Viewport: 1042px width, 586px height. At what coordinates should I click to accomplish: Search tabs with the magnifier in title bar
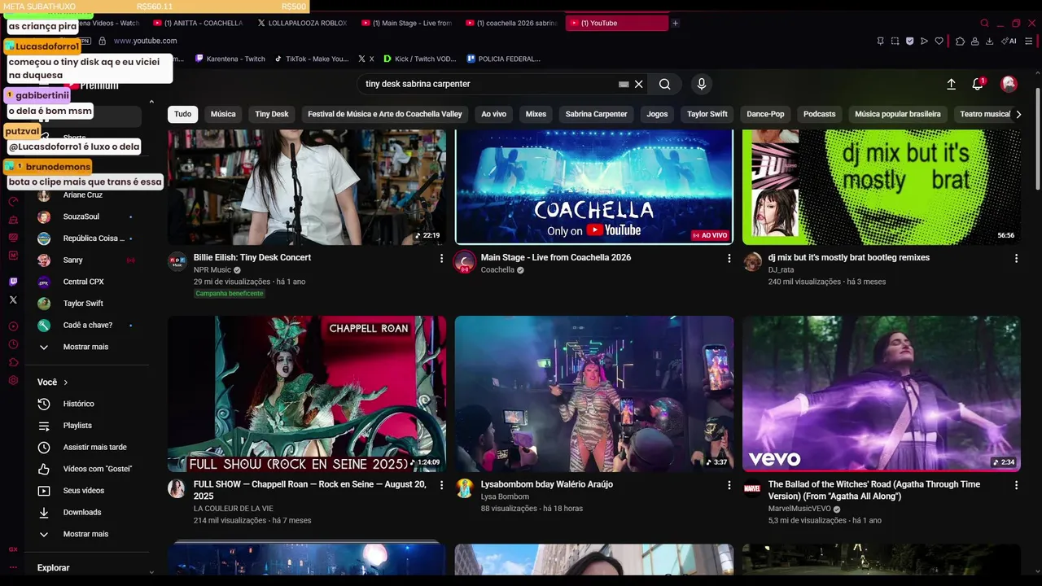(984, 23)
